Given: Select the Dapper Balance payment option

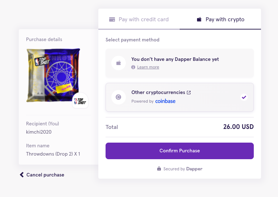Looking at the screenshot, I should [x=180, y=63].
